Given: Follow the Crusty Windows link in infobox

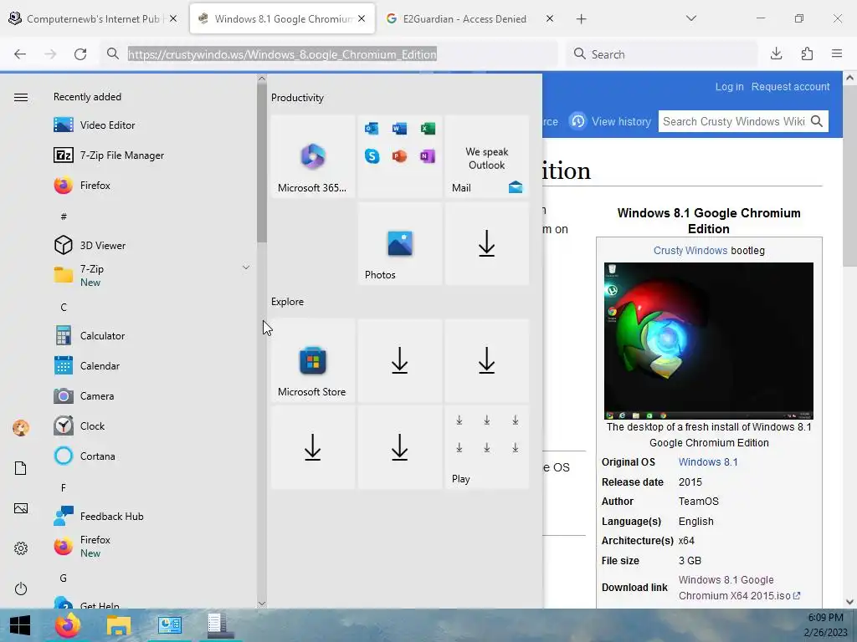Looking at the screenshot, I should point(690,251).
